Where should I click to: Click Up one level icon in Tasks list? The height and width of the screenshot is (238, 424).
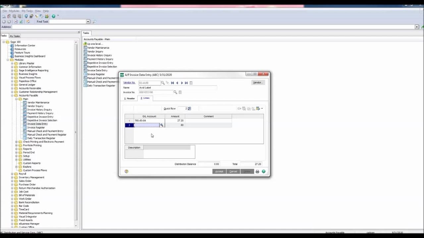[x=85, y=44]
